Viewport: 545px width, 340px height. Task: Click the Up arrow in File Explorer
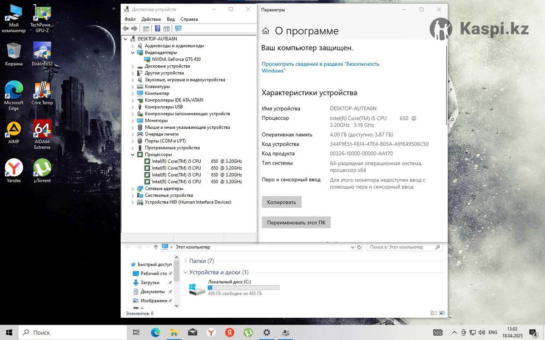pos(156,247)
